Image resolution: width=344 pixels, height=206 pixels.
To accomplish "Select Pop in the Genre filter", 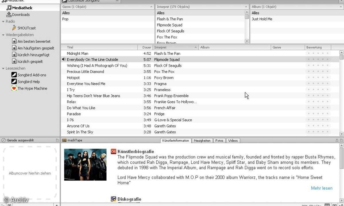I will (65, 19).
